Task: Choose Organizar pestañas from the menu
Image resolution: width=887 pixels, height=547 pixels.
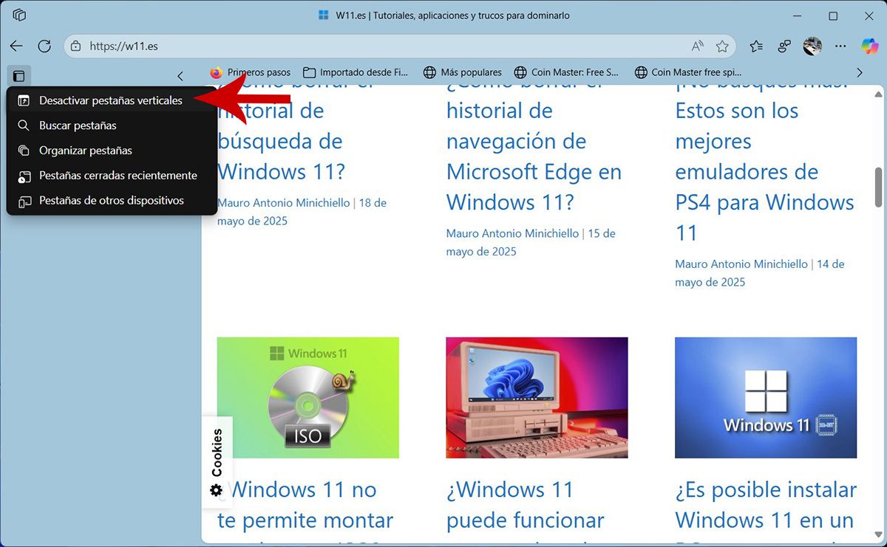Action: (x=112, y=151)
